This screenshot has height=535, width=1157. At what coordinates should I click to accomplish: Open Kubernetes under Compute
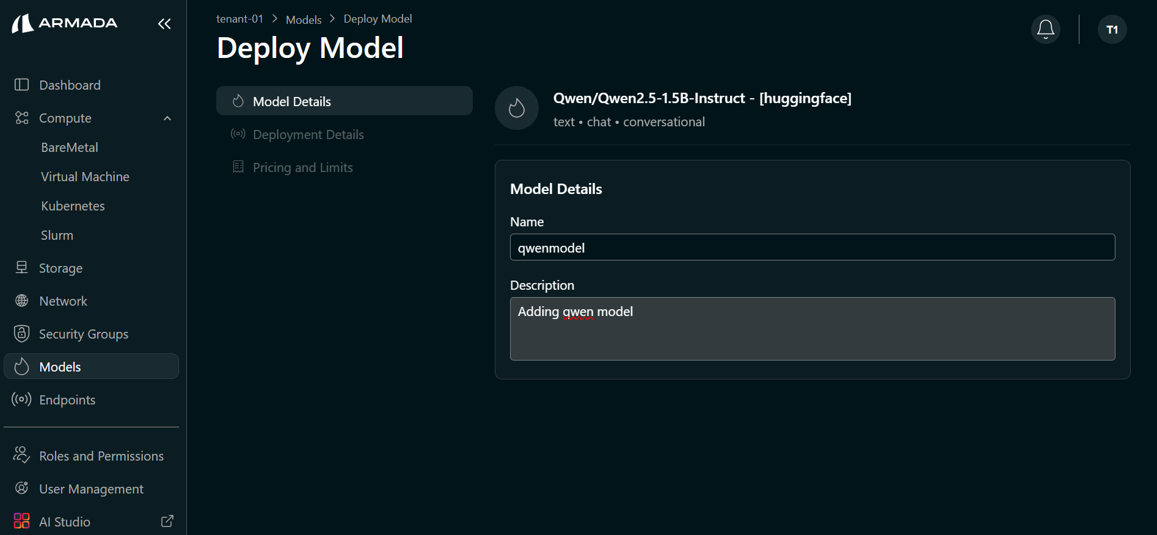(73, 206)
